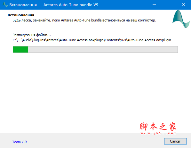Cancel the Auto-Tune bundle installation
Image resolution: width=191 pixels, height=148 pixels.
pos(175,141)
